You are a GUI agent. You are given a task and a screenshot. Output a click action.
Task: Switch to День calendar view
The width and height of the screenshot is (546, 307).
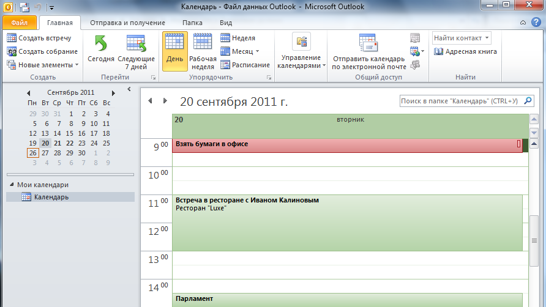coord(175,51)
